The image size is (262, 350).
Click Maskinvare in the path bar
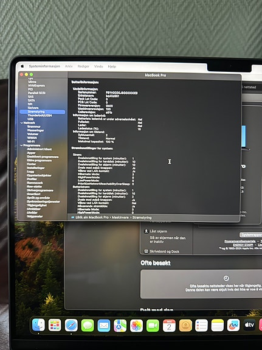pos(120,217)
